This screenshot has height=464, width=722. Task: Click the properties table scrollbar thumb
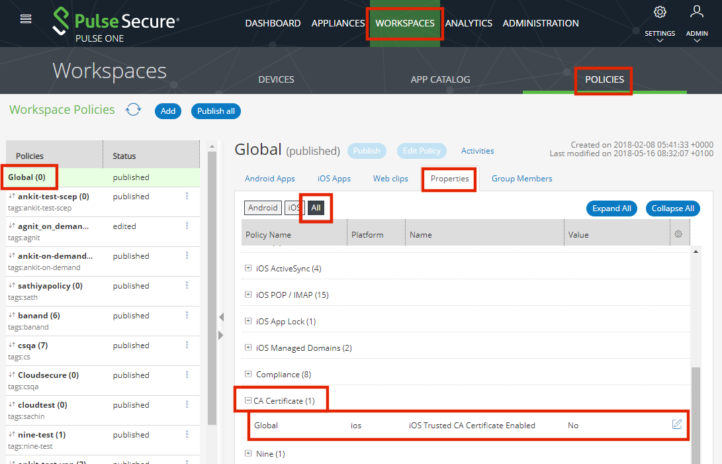tap(696, 415)
